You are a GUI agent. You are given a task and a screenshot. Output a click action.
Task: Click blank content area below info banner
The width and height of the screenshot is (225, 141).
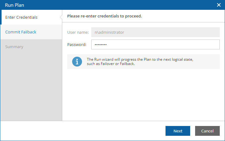point(143,95)
